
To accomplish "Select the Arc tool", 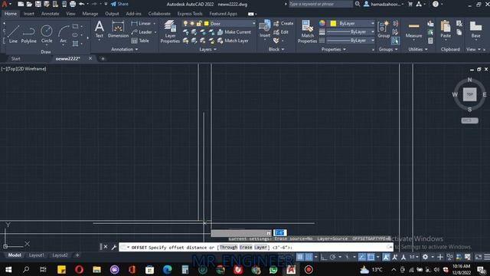I will click(x=64, y=34).
